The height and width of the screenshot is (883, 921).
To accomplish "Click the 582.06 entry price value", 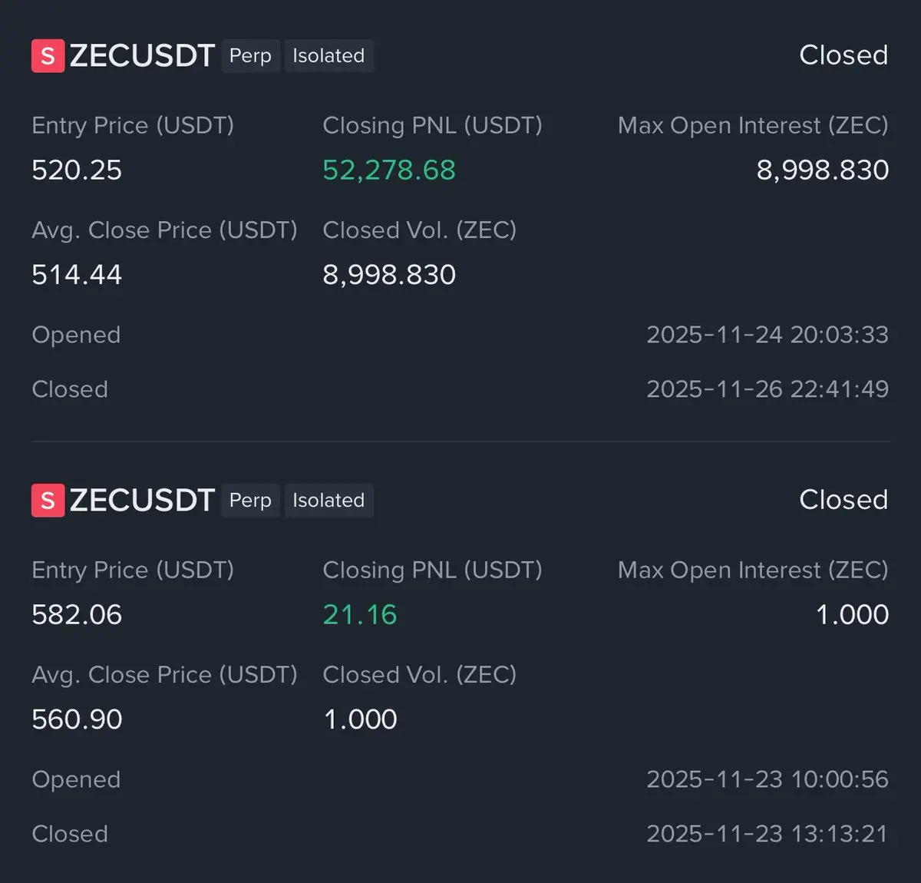I will coord(77,614).
